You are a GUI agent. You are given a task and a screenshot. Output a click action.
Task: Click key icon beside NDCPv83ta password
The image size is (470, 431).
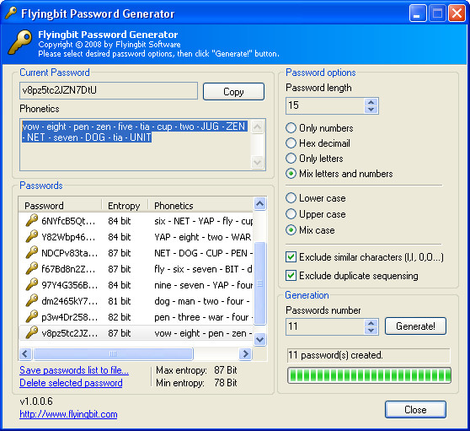click(31, 253)
